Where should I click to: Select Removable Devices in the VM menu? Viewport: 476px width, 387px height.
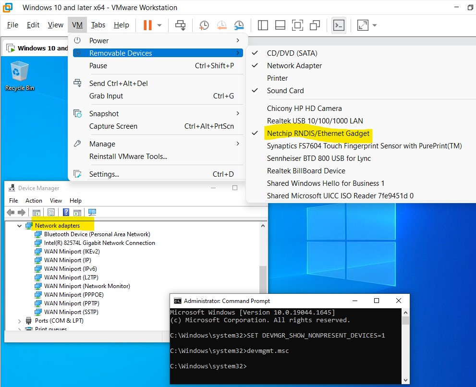point(158,53)
